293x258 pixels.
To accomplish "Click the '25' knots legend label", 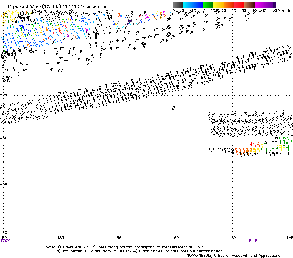I will point(224,11).
